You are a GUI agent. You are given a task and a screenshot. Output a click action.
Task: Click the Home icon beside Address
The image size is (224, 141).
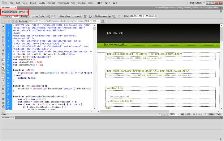[17, 21]
